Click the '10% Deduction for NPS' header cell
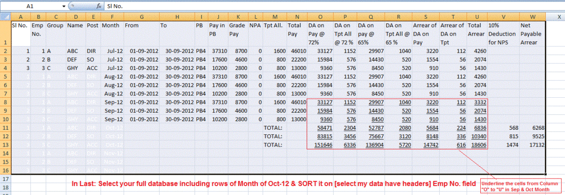565x195 pixels. [503, 33]
